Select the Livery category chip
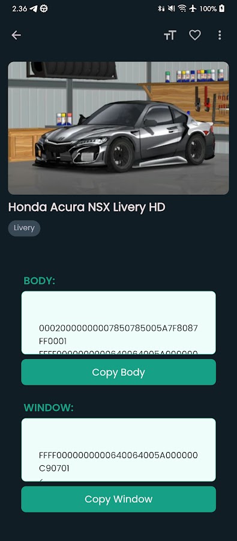Viewport: 237px width, 541px height. (x=24, y=228)
